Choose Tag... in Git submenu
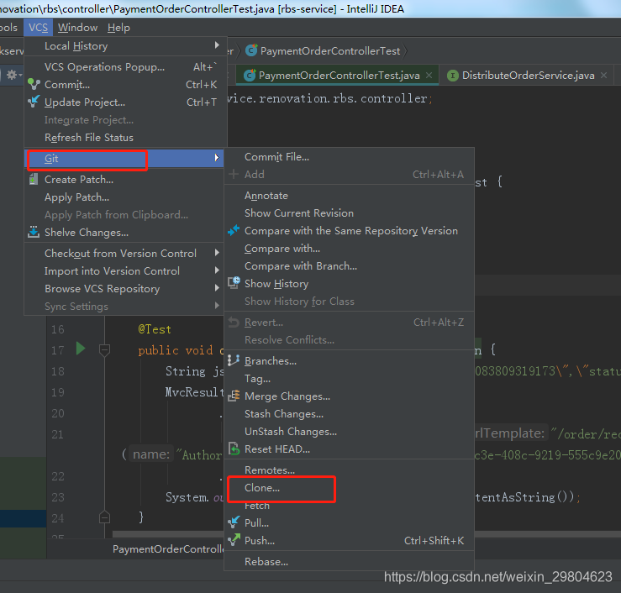Viewport: 621px width, 593px height. (x=349, y=379)
